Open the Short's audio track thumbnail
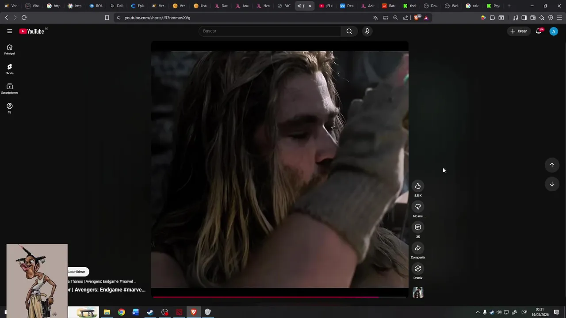566x318 pixels. point(418,292)
